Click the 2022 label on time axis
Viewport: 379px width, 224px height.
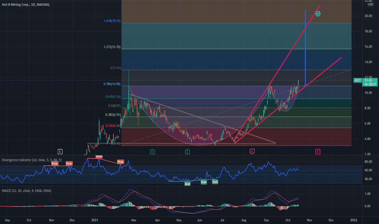point(354,220)
